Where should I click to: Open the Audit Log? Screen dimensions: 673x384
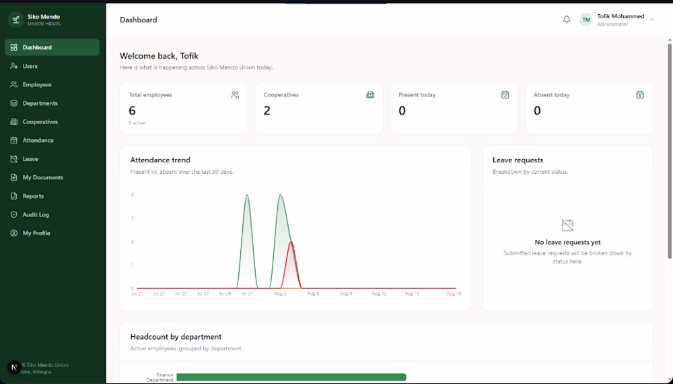coord(52,214)
